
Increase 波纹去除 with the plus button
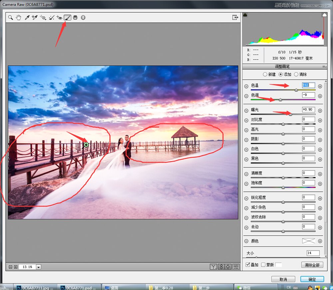click(x=320, y=218)
